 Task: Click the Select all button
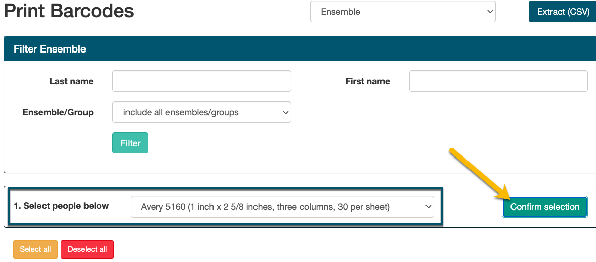35,249
